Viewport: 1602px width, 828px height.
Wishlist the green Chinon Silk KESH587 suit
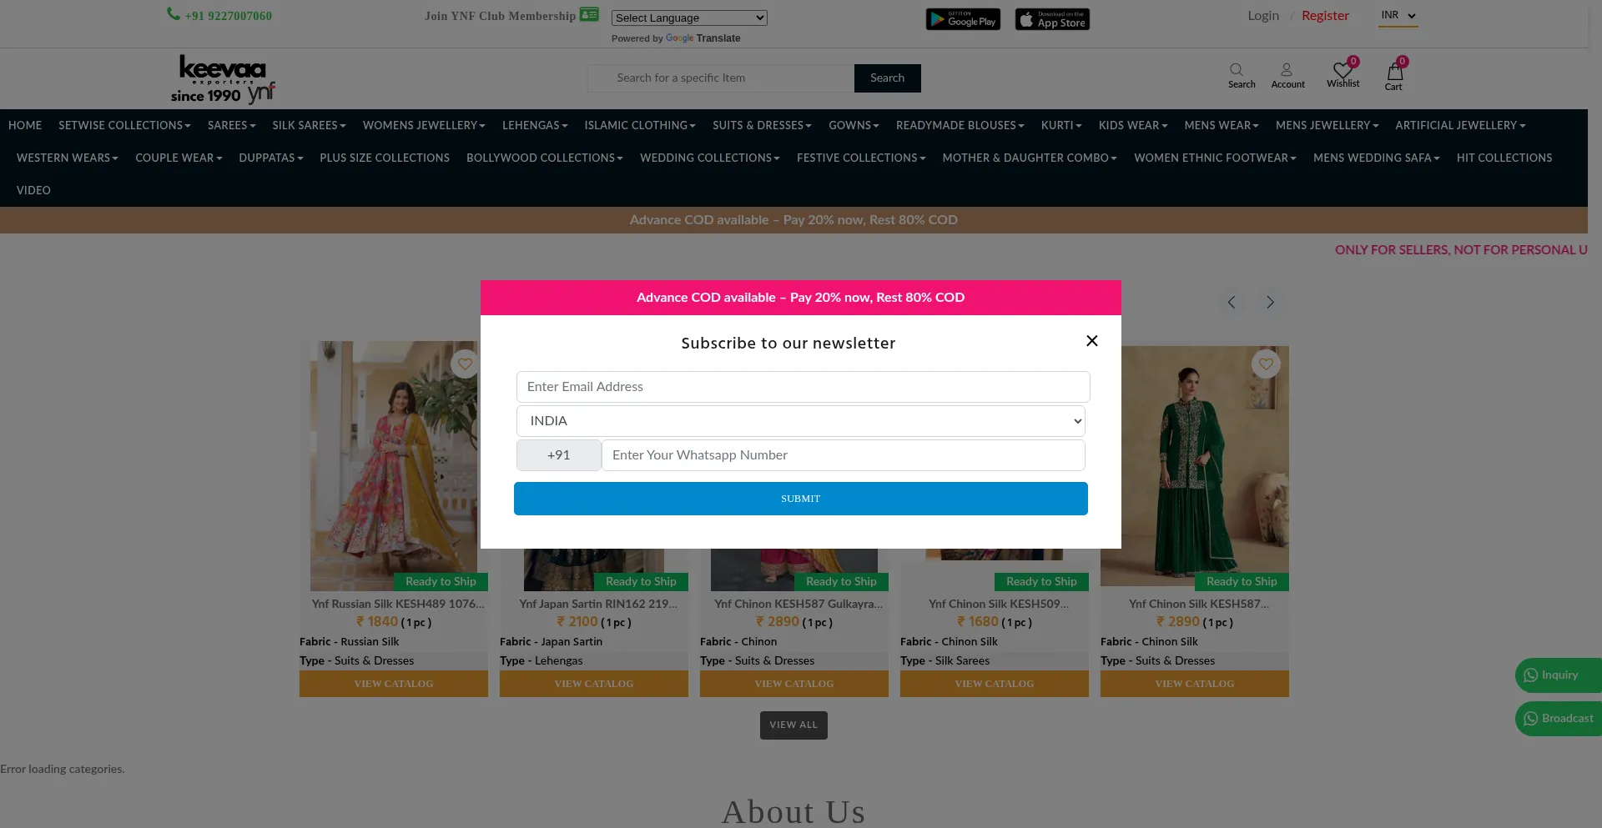1266,364
